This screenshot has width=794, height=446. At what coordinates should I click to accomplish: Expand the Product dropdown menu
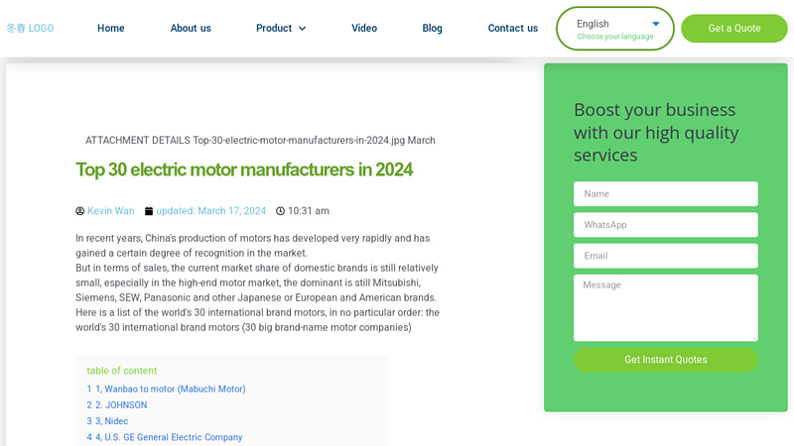tap(281, 29)
